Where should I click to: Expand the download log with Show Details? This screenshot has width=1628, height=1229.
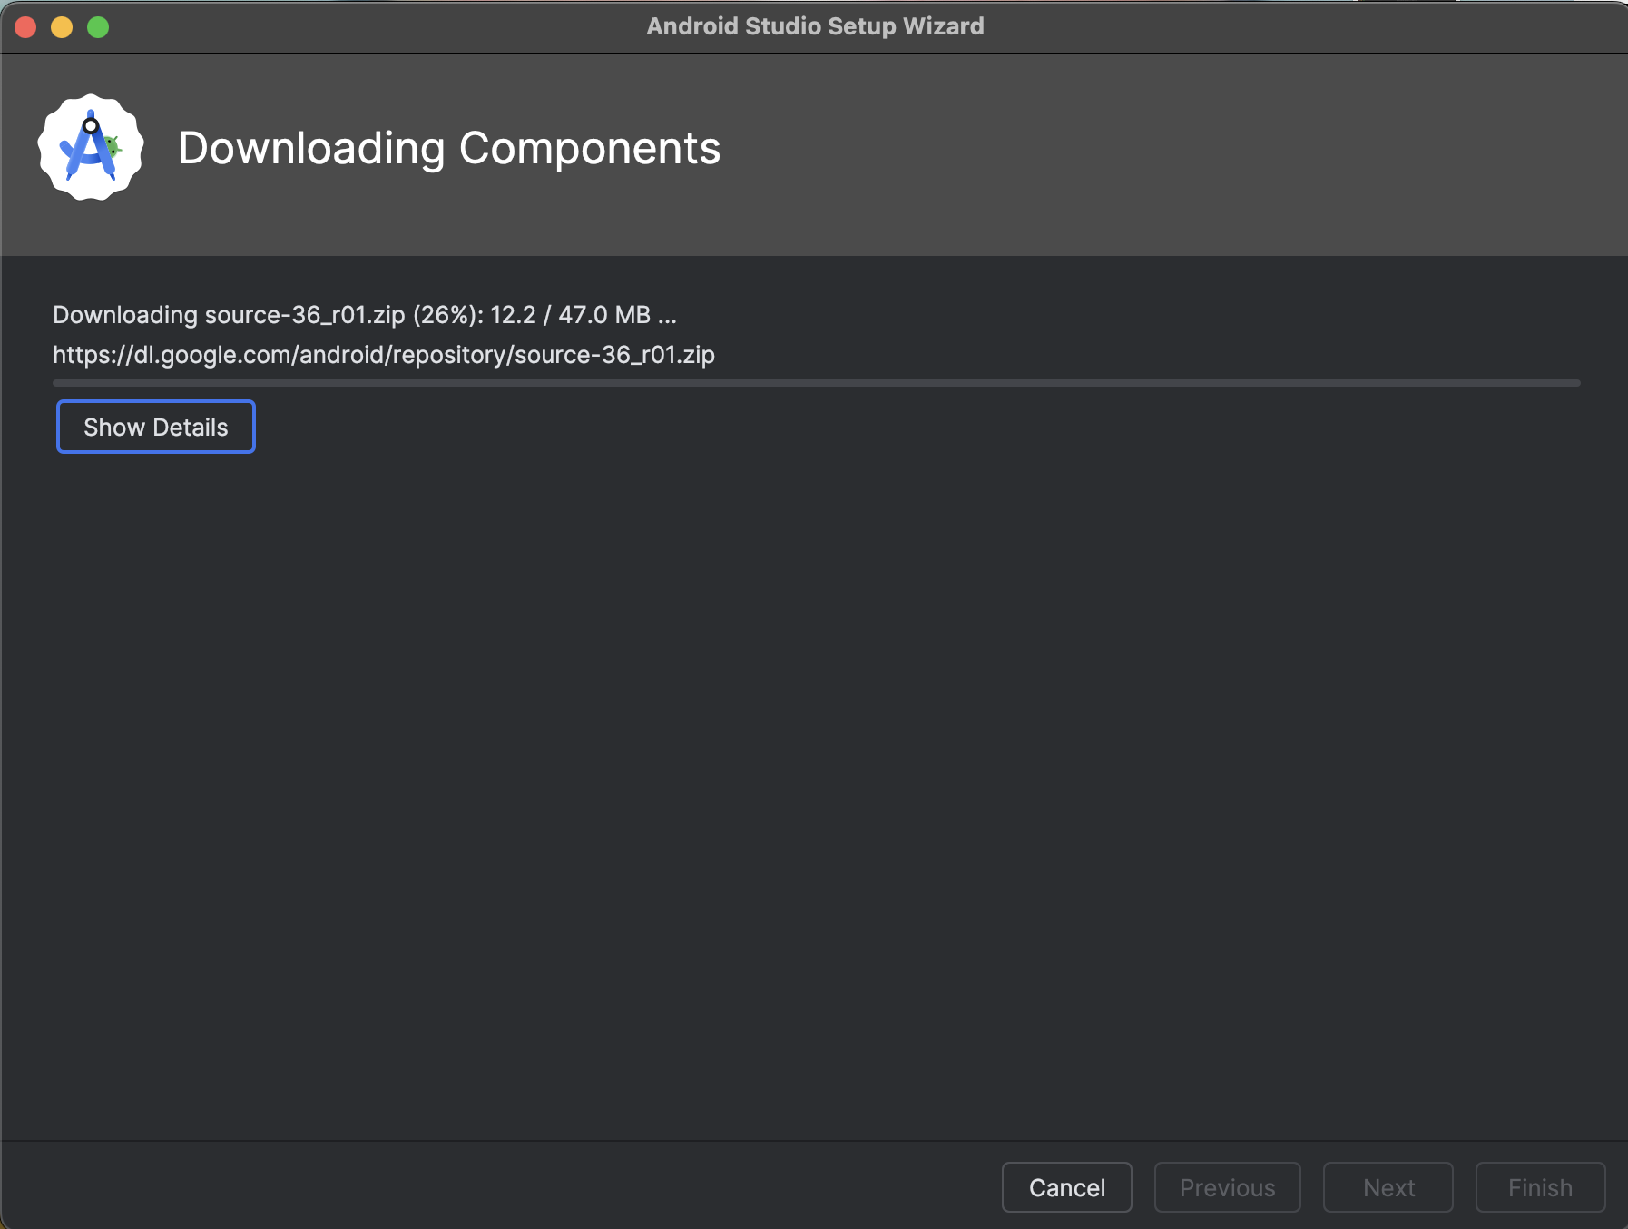click(155, 427)
